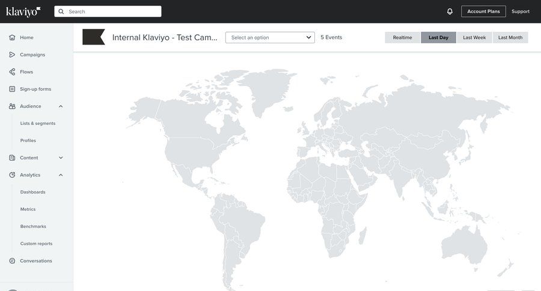The height and width of the screenshot is (291, 541).
Task: Open the Support link
Action: pyautogui.click(x=521, y=11)
